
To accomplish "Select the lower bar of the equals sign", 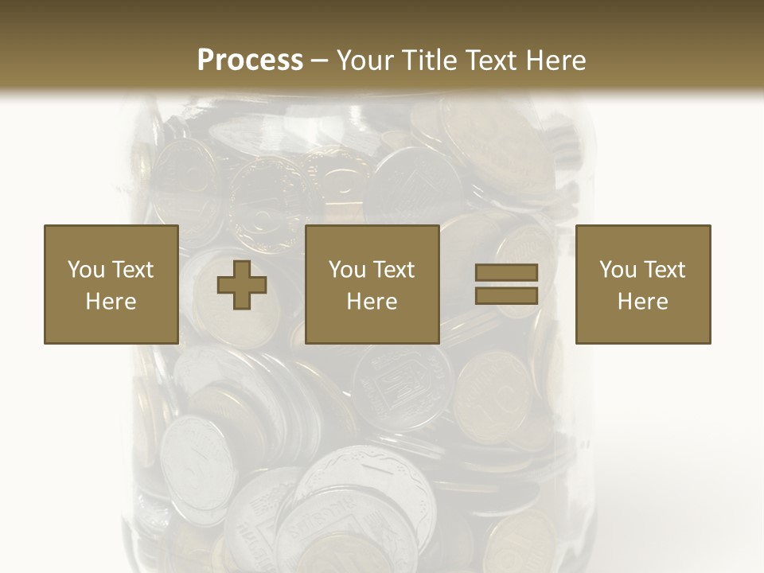I will (x=506, y=295).
